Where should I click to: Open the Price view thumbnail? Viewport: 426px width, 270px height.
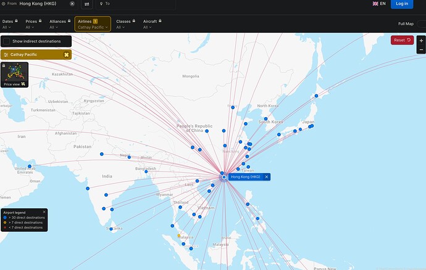point(14,75)
